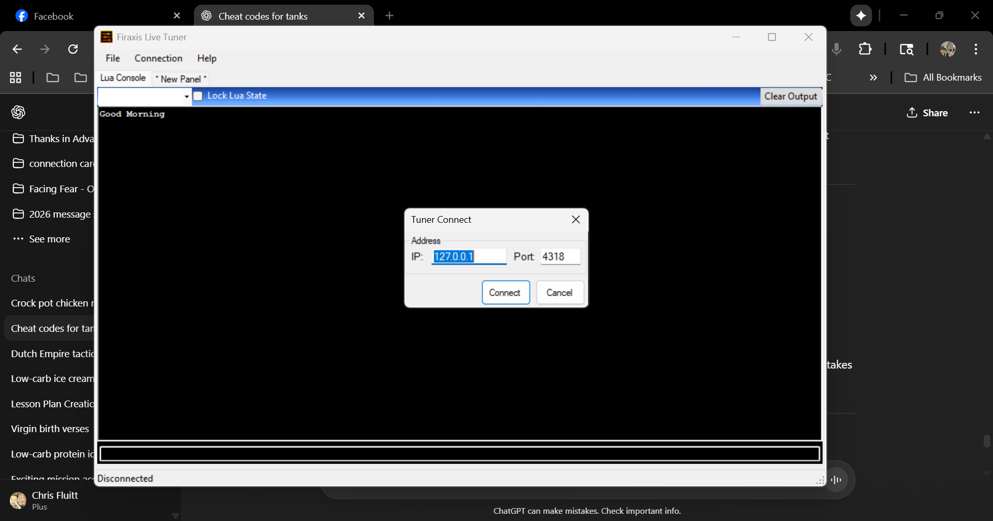Click the Gemini sparkle icon in title bar

(861, 16)
